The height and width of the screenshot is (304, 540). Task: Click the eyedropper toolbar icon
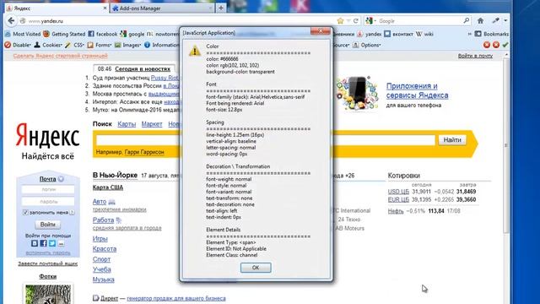tap(495, 20)
